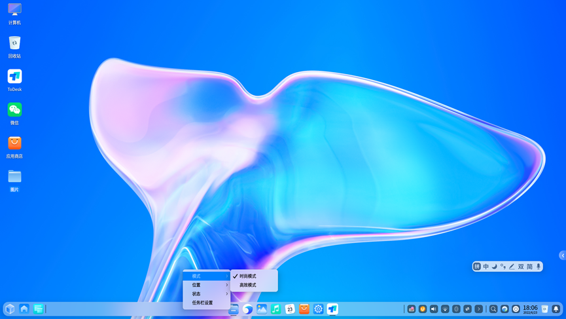
Task: Switch to ToDesk in the dock
Action: coord(332,309)
